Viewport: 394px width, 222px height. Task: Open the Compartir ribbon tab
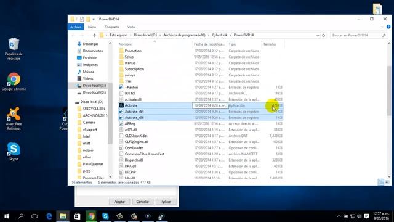pos(111,27)
